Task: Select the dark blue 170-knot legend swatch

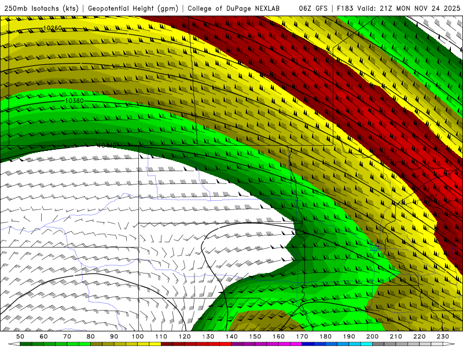Action: (x=308, y=344)
